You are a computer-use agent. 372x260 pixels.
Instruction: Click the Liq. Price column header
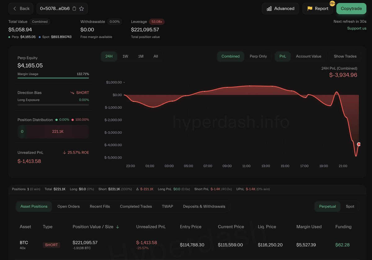click(267, 227)
